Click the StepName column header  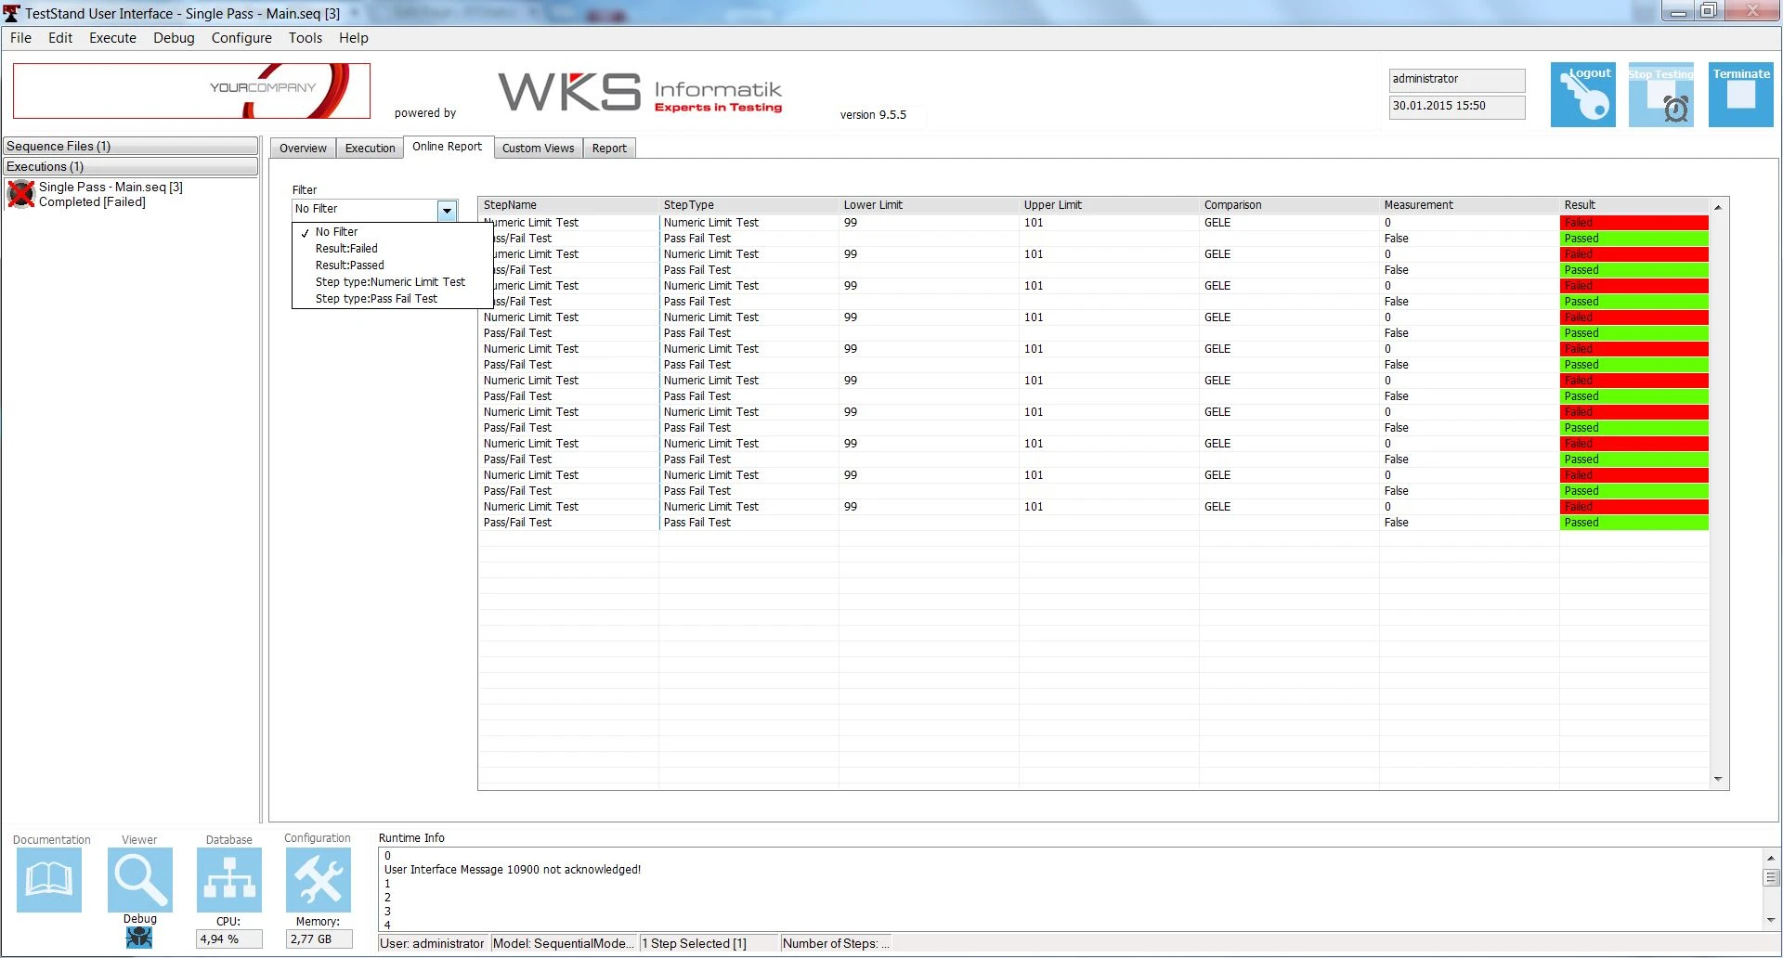coord(567,205)
